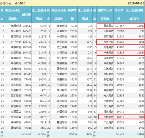Select short position value 107867
This screenshot has height=138, width=145.
[x=120, y=26]
